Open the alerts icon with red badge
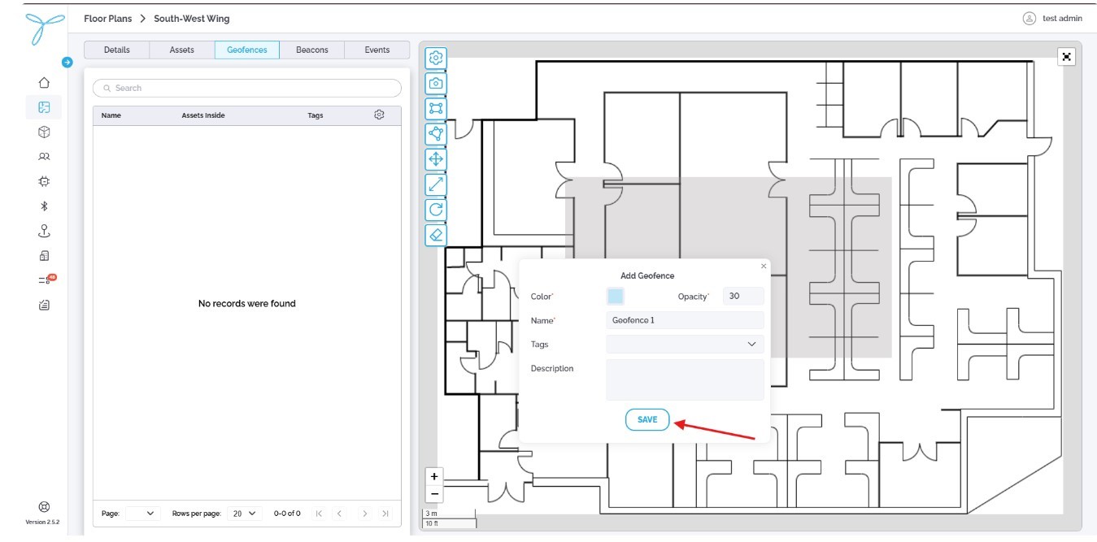 tap(46, 280)
